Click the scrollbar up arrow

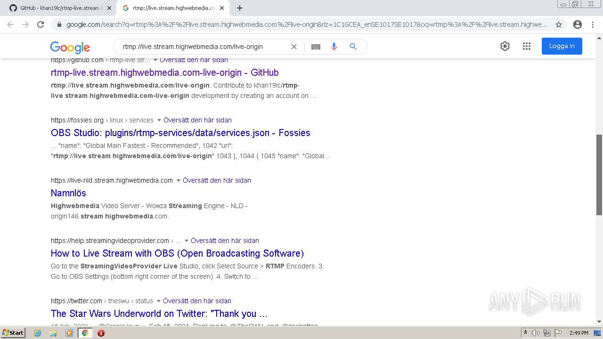point(599,38)
